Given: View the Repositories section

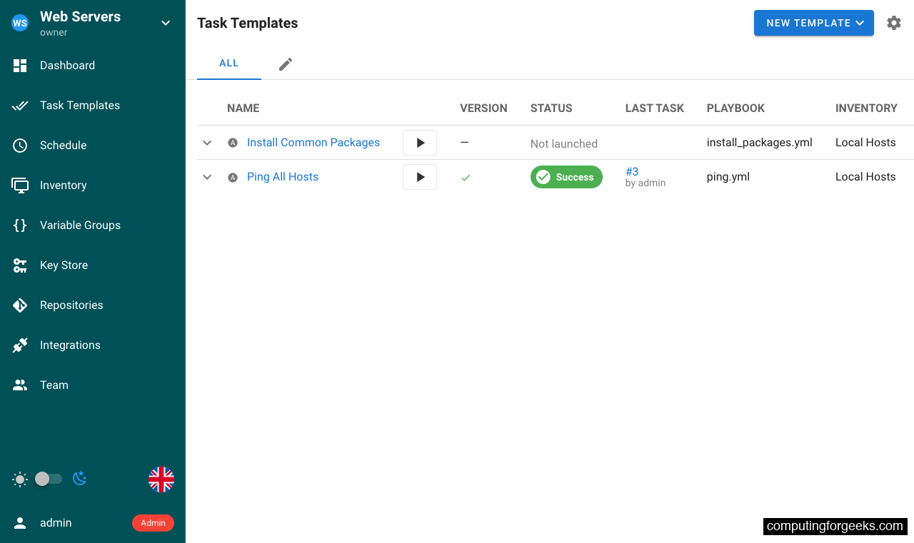Looking at the screenshot, I should pyautogui.click(x=72, y=305).
